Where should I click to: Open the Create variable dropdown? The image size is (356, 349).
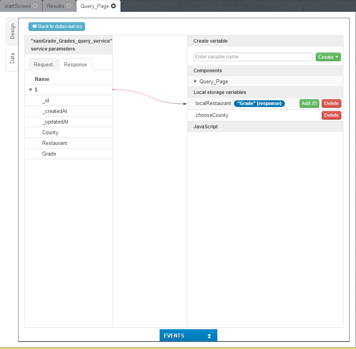[x=328, y=57]
